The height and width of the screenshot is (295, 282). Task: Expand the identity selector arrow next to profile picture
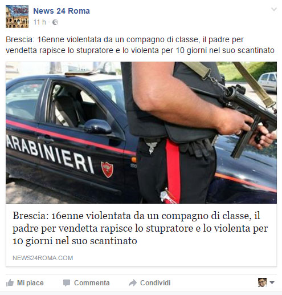pyautogui.click(x=272, y=282)
